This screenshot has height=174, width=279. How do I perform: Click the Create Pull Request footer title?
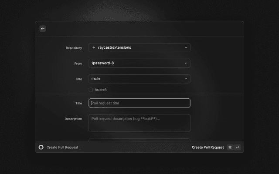pyautogui.click(x=62, y=147)
